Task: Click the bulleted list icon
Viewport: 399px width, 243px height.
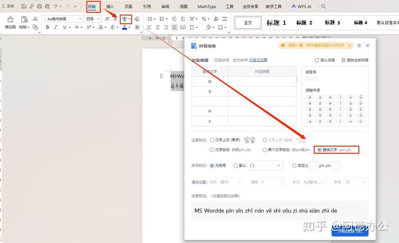Action: click(x=150, y=19)
